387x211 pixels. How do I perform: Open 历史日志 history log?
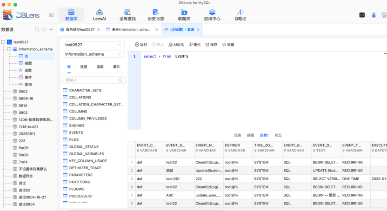tap(156, 15)
